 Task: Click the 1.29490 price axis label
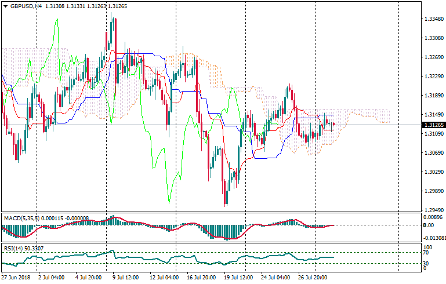(432, 210)
